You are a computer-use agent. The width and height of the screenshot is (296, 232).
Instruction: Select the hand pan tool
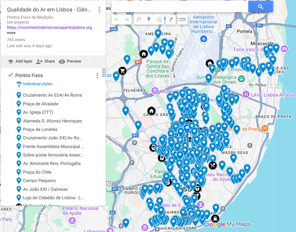[139, 20]
